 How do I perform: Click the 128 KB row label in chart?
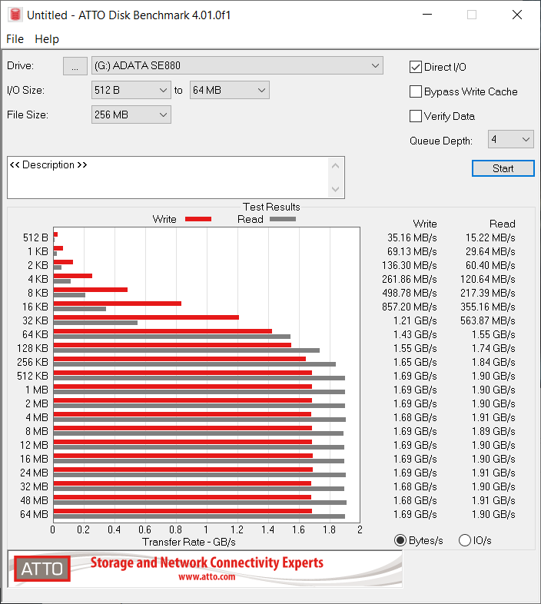pyautogui.click(x=32, y=348)
